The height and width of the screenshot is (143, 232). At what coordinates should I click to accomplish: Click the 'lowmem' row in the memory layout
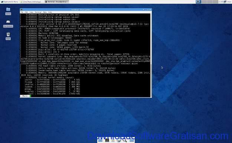pyautogui.click(x=52, y=87)
